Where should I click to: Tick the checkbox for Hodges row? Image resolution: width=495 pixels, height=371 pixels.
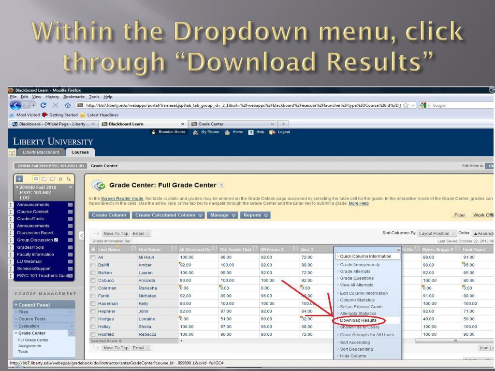point(93,319)
